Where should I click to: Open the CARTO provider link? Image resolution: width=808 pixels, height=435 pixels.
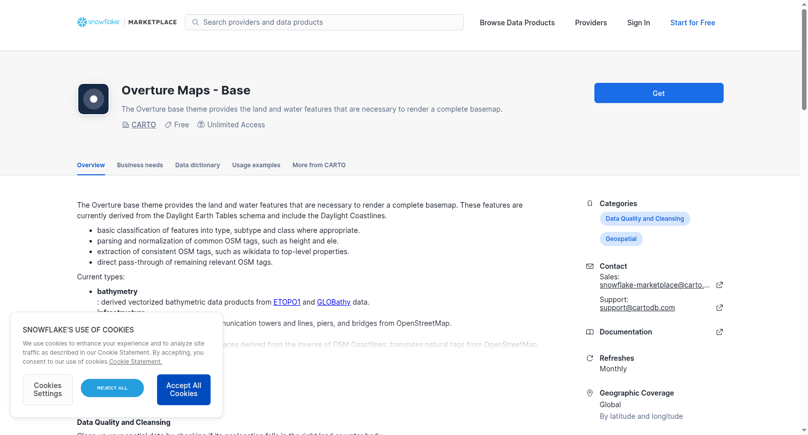tap(143, 125)
